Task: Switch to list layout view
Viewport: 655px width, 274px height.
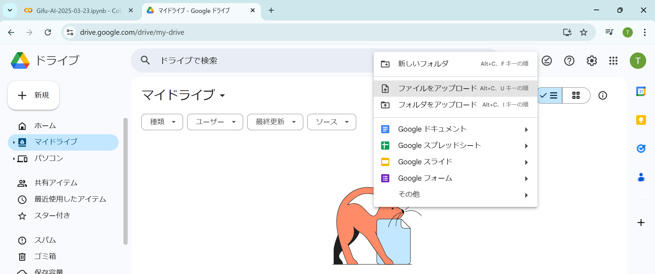Action: click(x=549, y=95)
